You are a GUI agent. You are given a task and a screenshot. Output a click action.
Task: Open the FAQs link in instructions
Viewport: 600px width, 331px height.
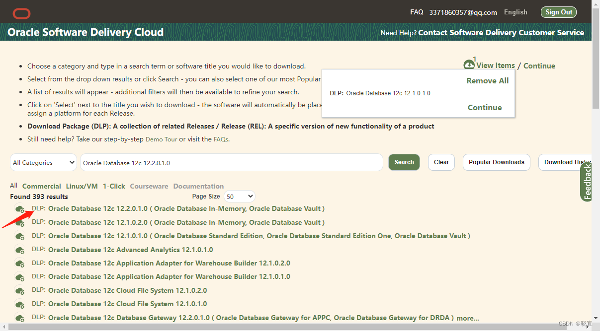tap(221, 139)
